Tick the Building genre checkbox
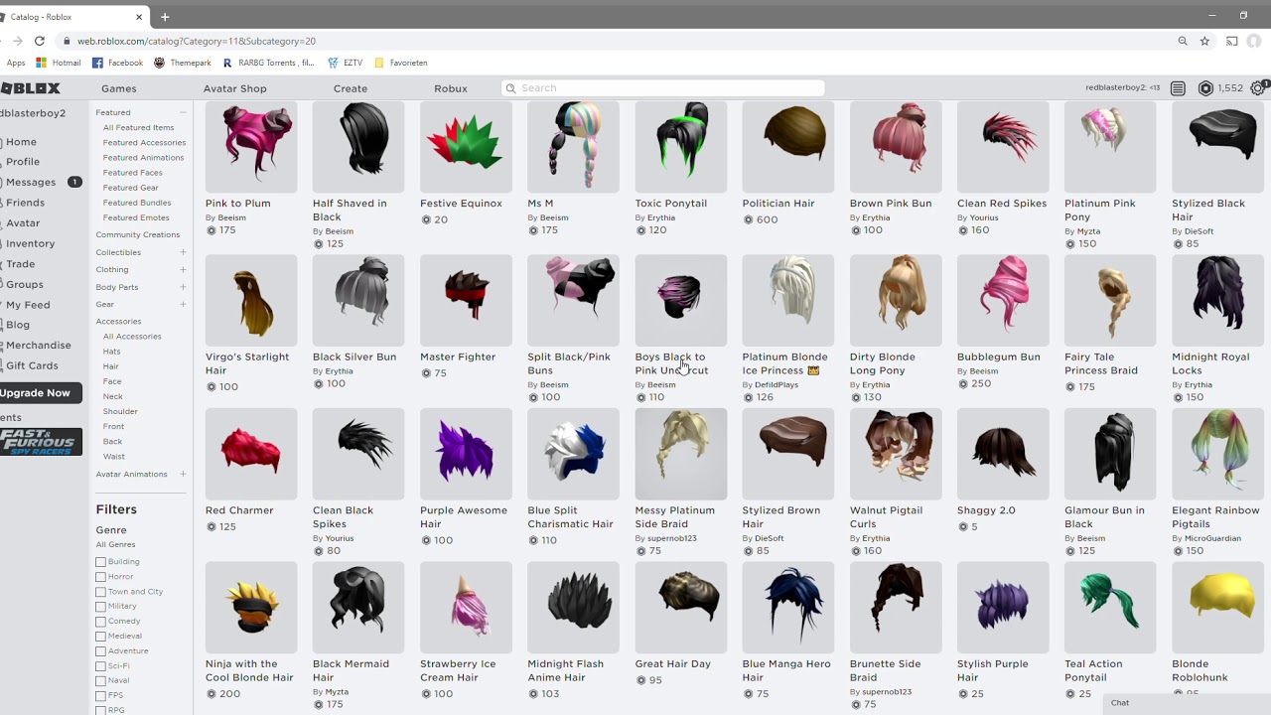This screenshot has width=1271, height=715. point(100,562)
